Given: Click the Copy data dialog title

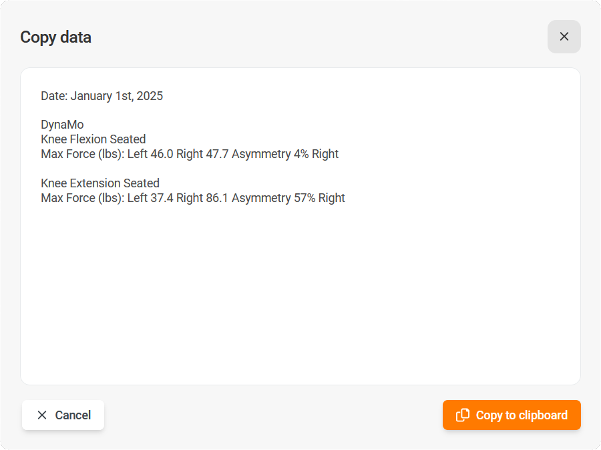Looking at the screenshot, I should pyautogui.click(x=55, y=37).
